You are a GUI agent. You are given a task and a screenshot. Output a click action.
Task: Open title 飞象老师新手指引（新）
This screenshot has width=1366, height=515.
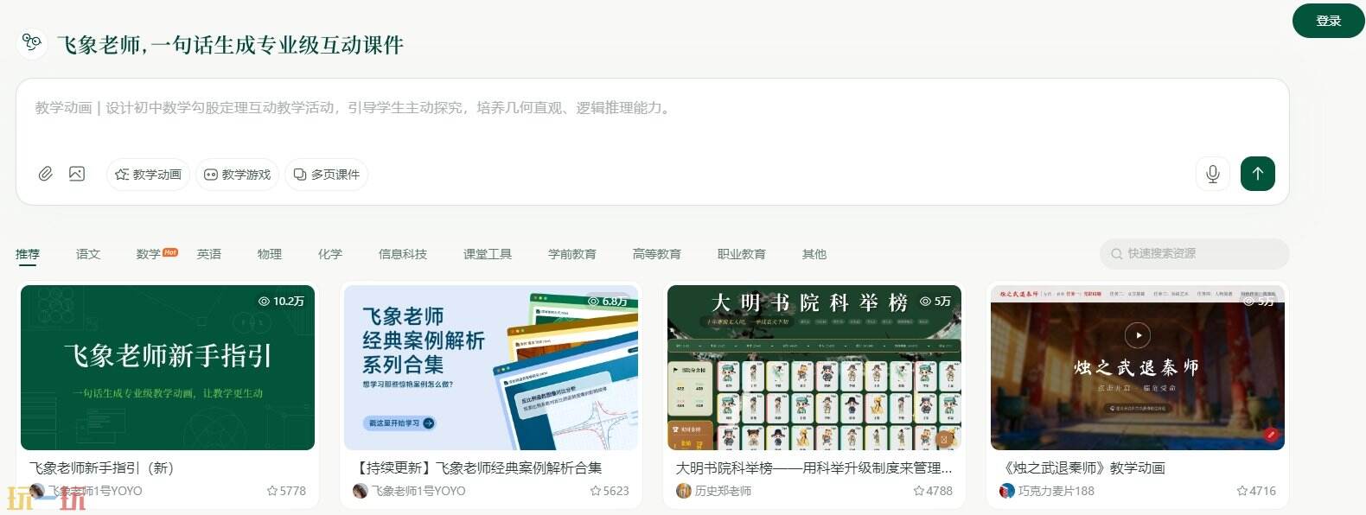tap(101, 467)
